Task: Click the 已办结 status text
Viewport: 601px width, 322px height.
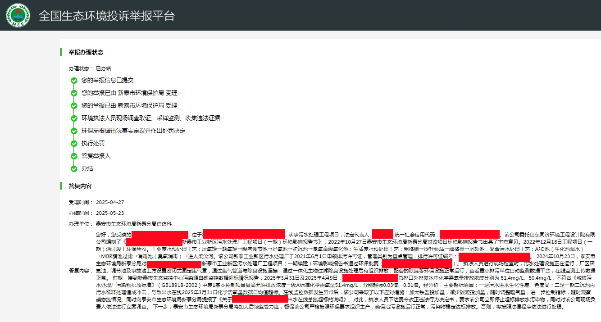Action: 103,68
